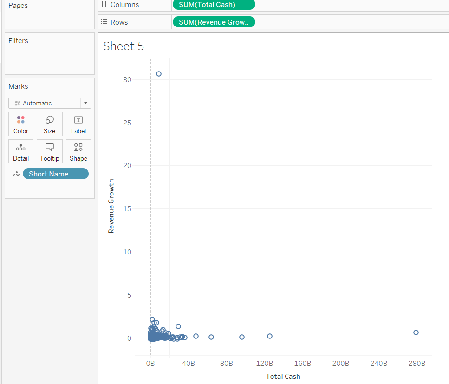Screen dimensions: 449x384
Task: Click the Tooltip marks card icon
Action: tap(50, 151)
